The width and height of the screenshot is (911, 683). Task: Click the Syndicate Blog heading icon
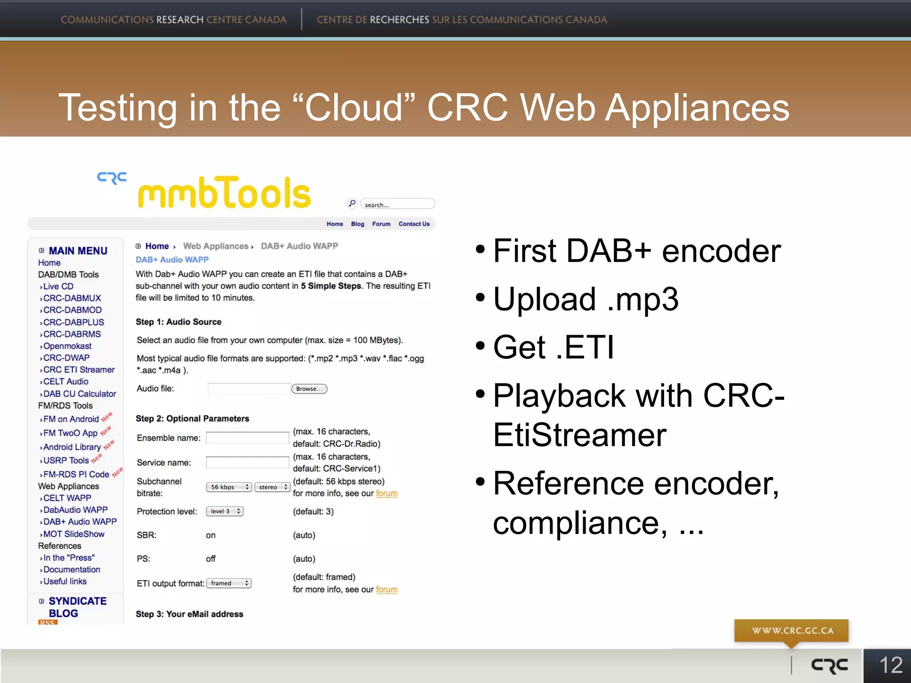41,601
